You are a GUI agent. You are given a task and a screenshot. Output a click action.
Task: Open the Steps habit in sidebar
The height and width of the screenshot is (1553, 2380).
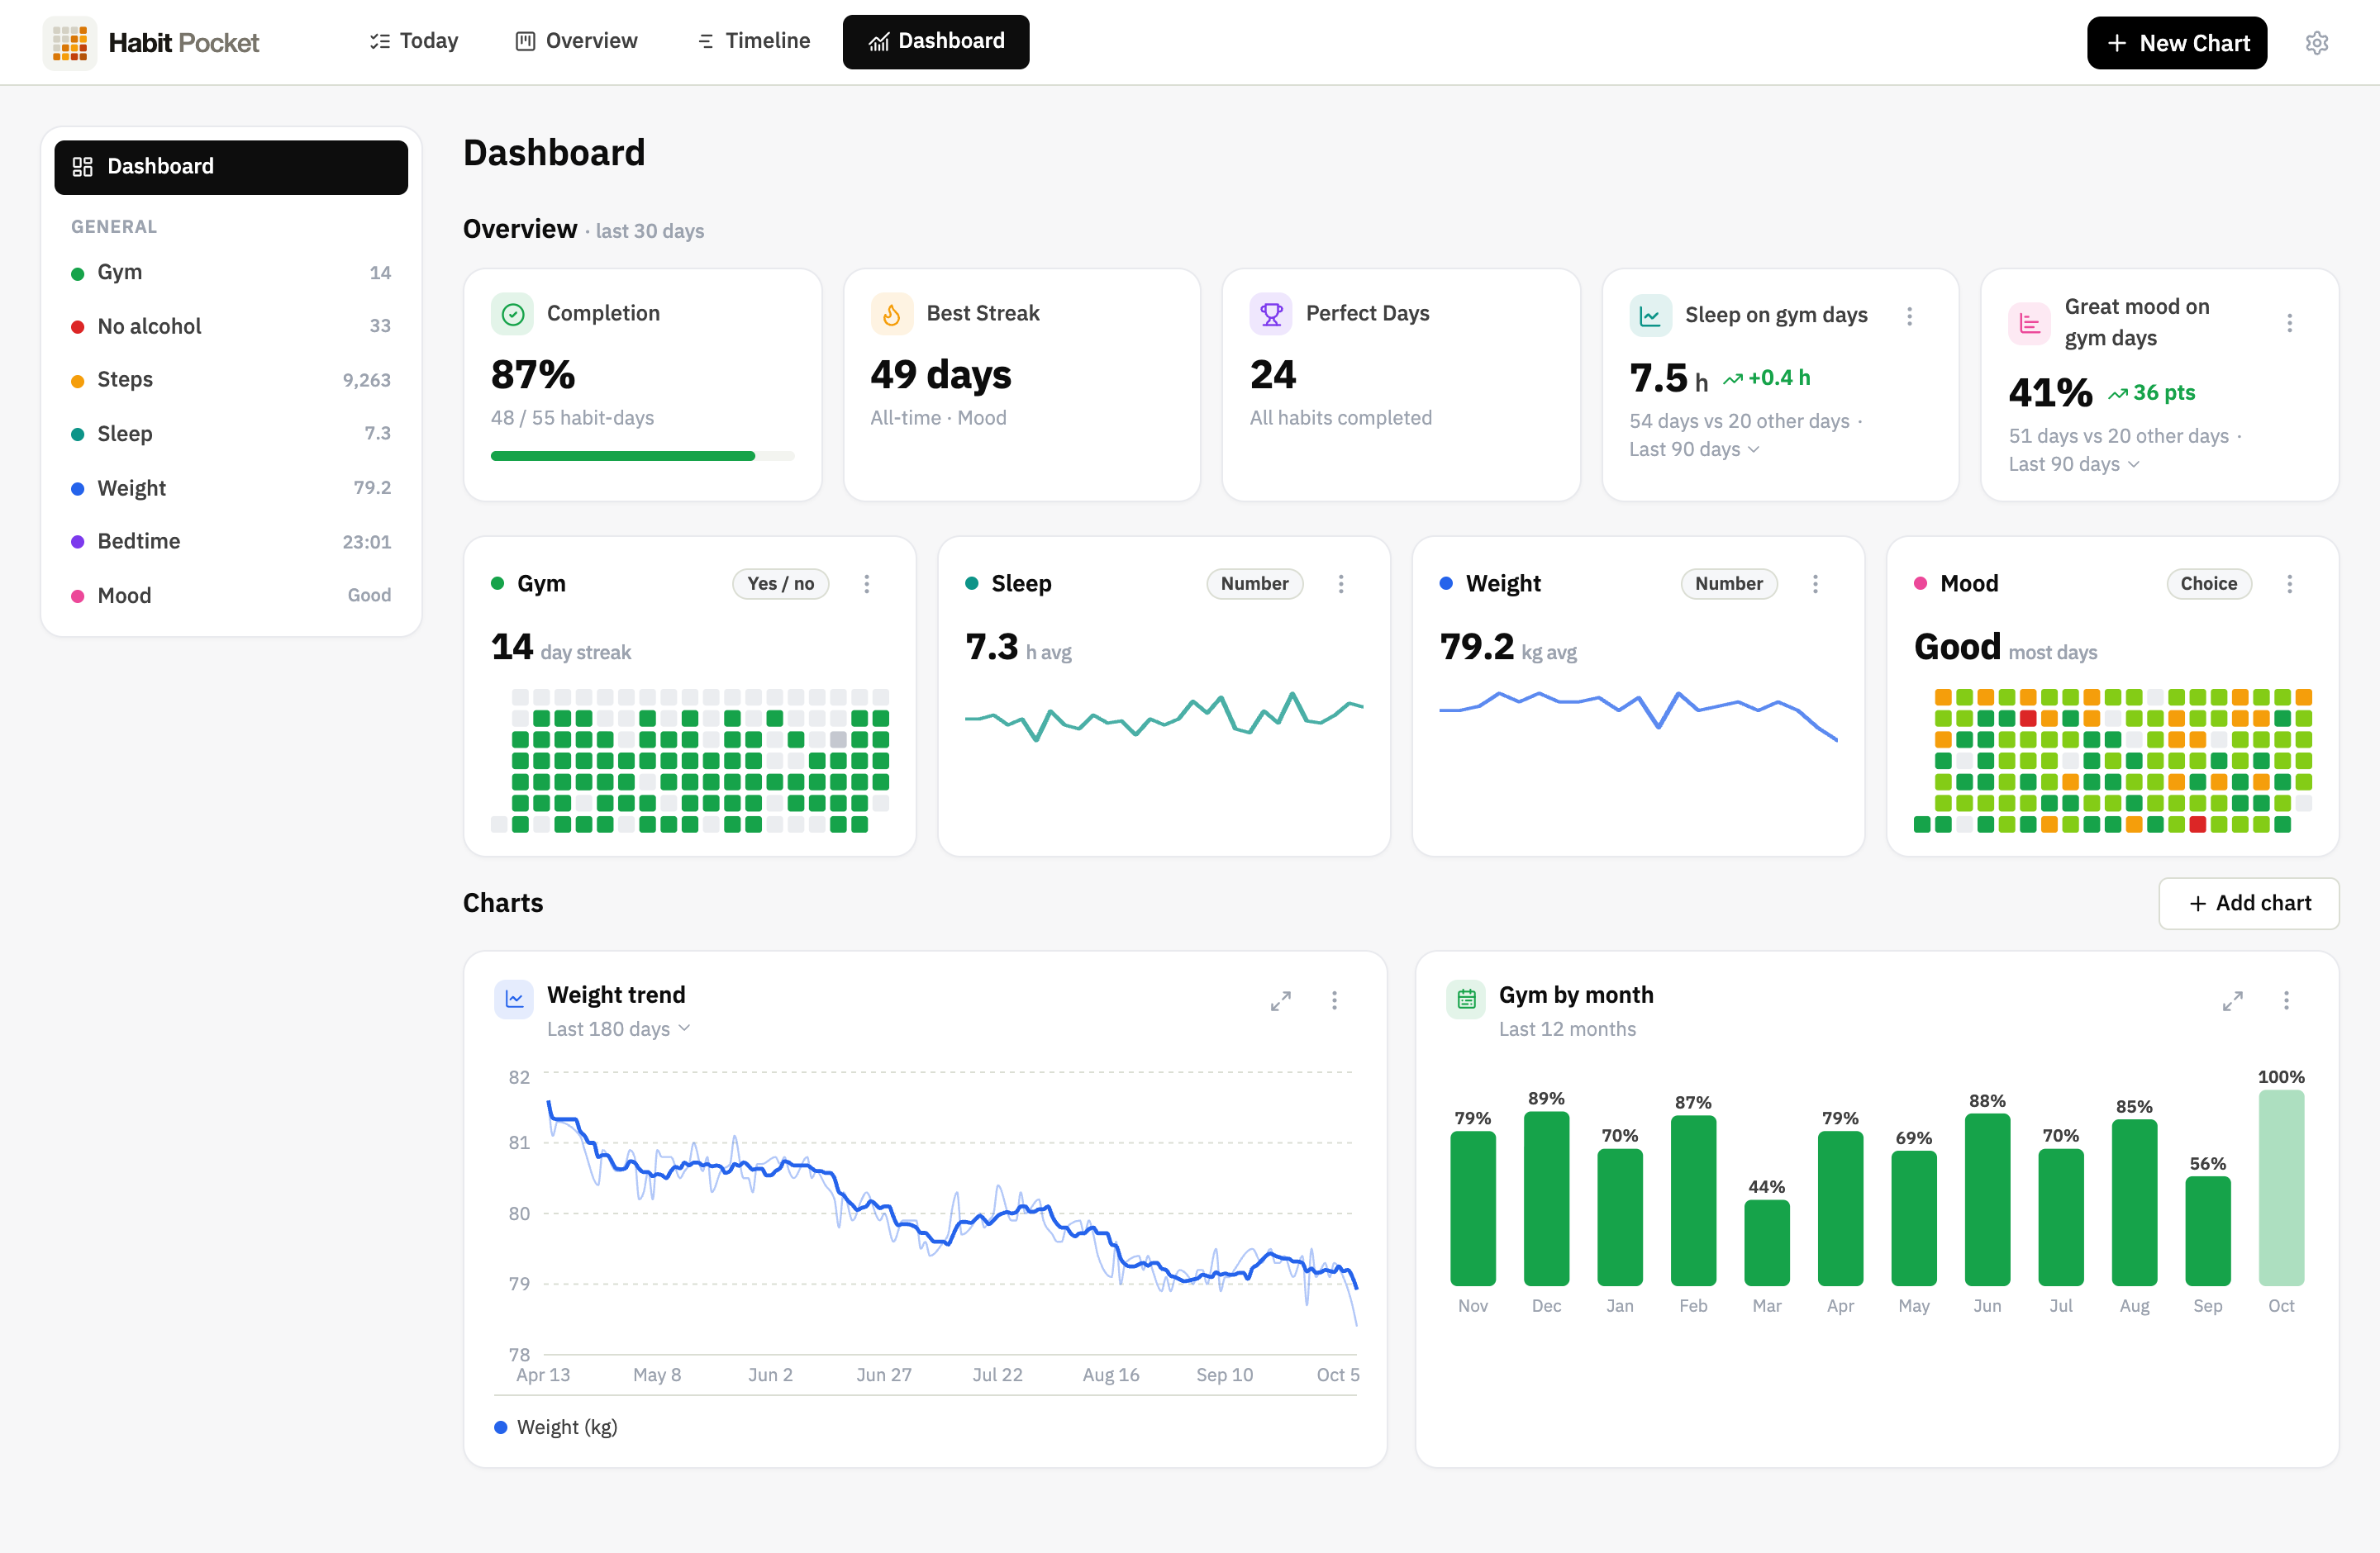point(231,380)
